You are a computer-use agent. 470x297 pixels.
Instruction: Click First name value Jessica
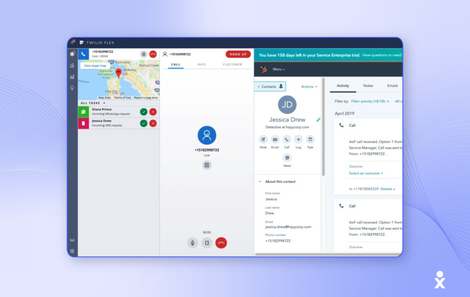tap(271, 199)
